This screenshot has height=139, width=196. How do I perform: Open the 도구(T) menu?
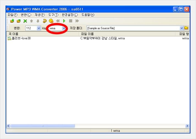[x=53, y=15]
